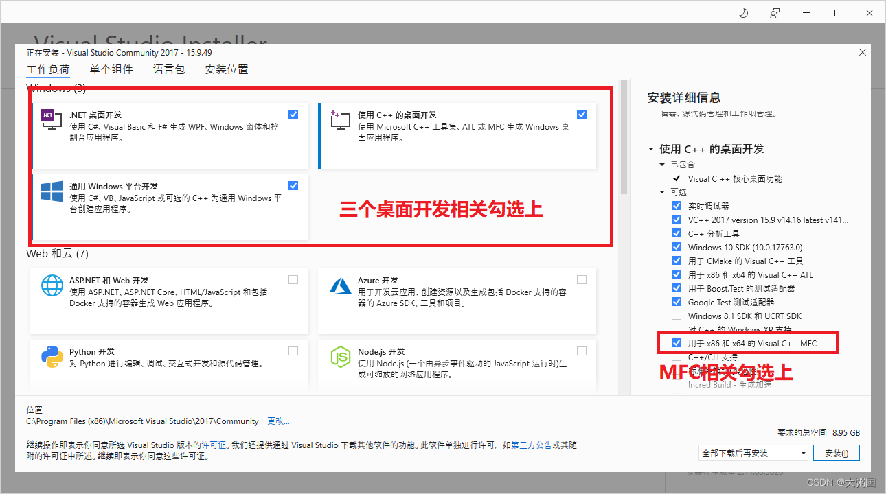Collapse the 可选 tree node
Image resolution: width=886 pixels, height=494 pixels.
pos(662,192)
